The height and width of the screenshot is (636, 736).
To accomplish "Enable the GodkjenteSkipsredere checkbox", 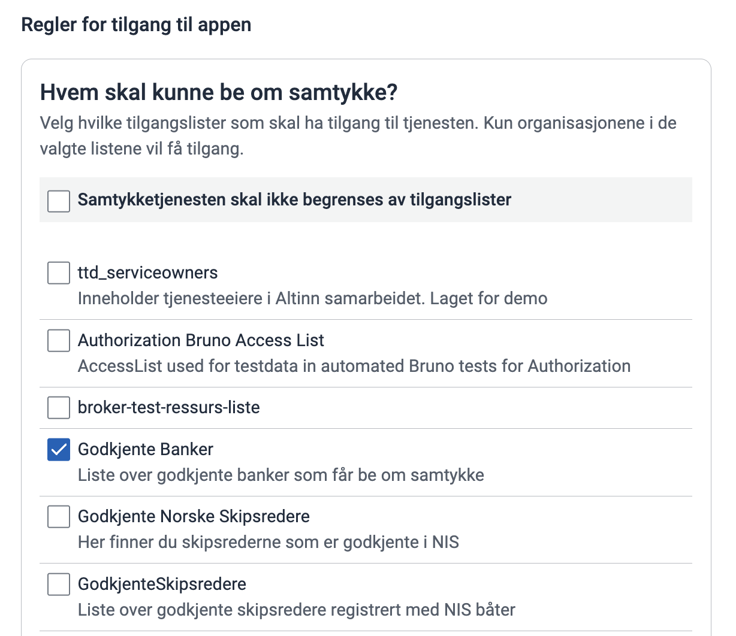I will [x=59, y=584].
